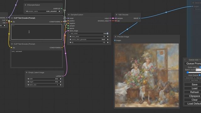Increase the batch_size value
Screen dimensions: 201x113
pyautogui.click(x=61, y=85)
